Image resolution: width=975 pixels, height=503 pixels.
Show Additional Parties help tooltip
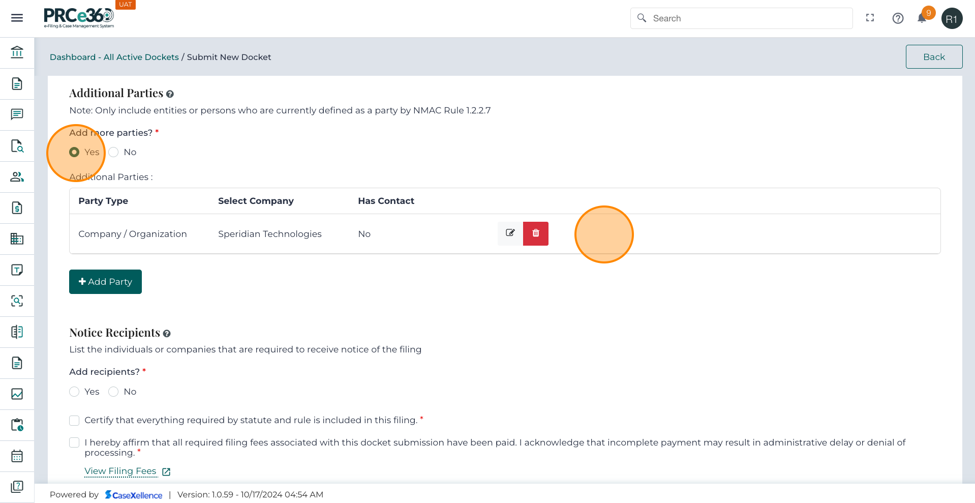(x=170, y=94)
